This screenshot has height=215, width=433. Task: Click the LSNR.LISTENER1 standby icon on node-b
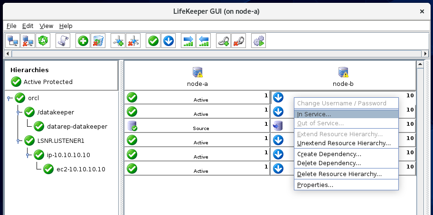tap(278, 140)
